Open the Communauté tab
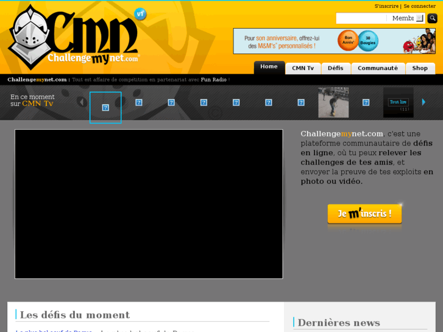 [x=378, y=68]
